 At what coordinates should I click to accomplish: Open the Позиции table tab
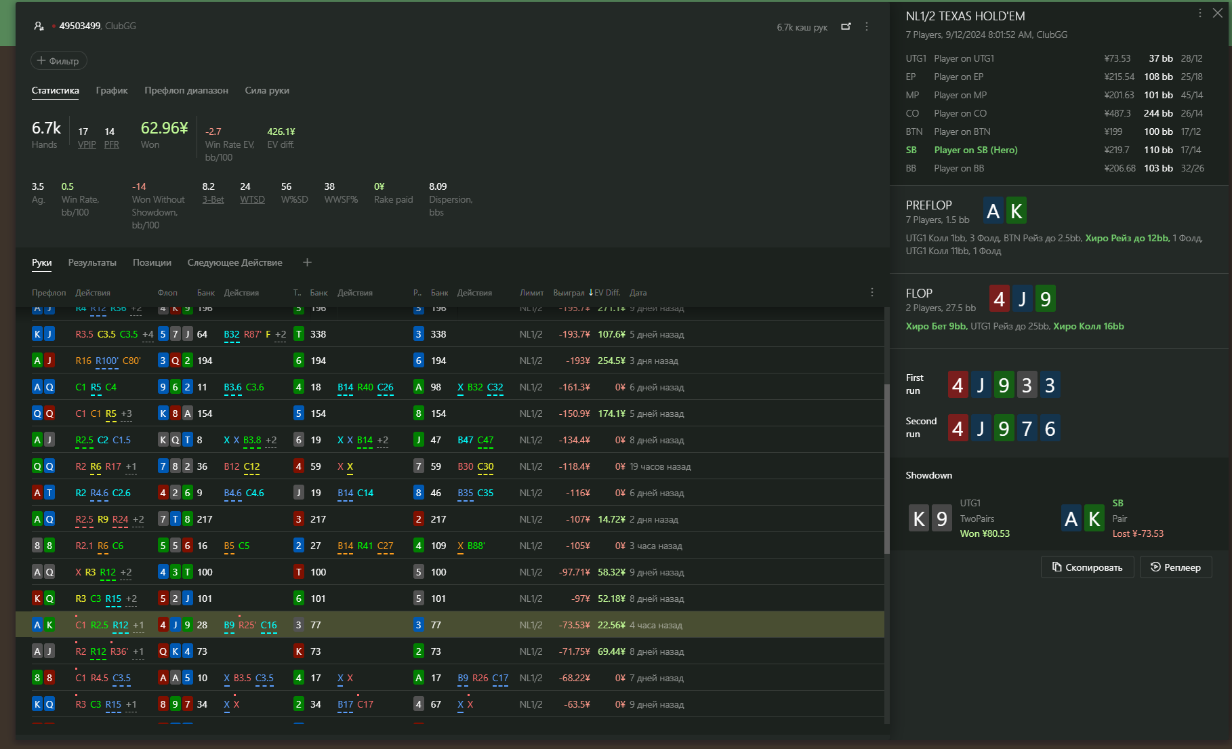coord(152,262)
